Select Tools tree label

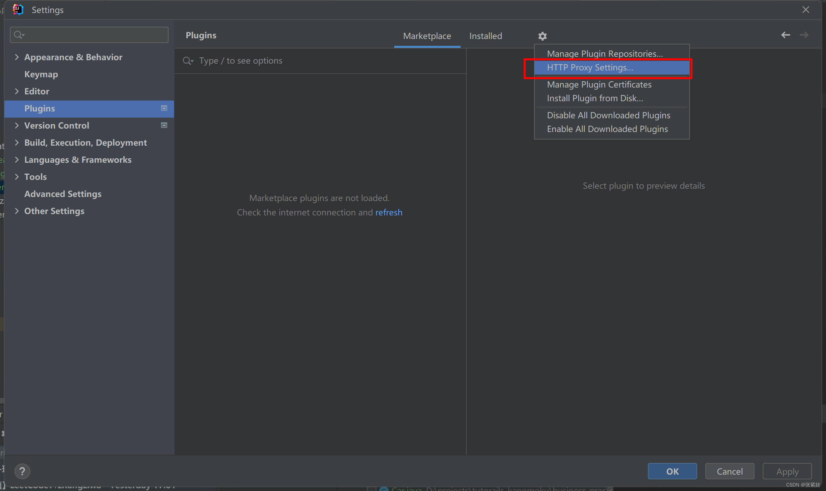35,177
